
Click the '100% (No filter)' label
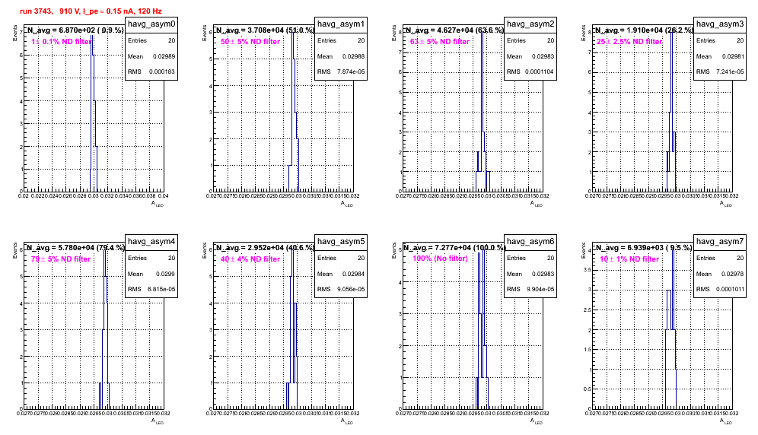[441, 259]
